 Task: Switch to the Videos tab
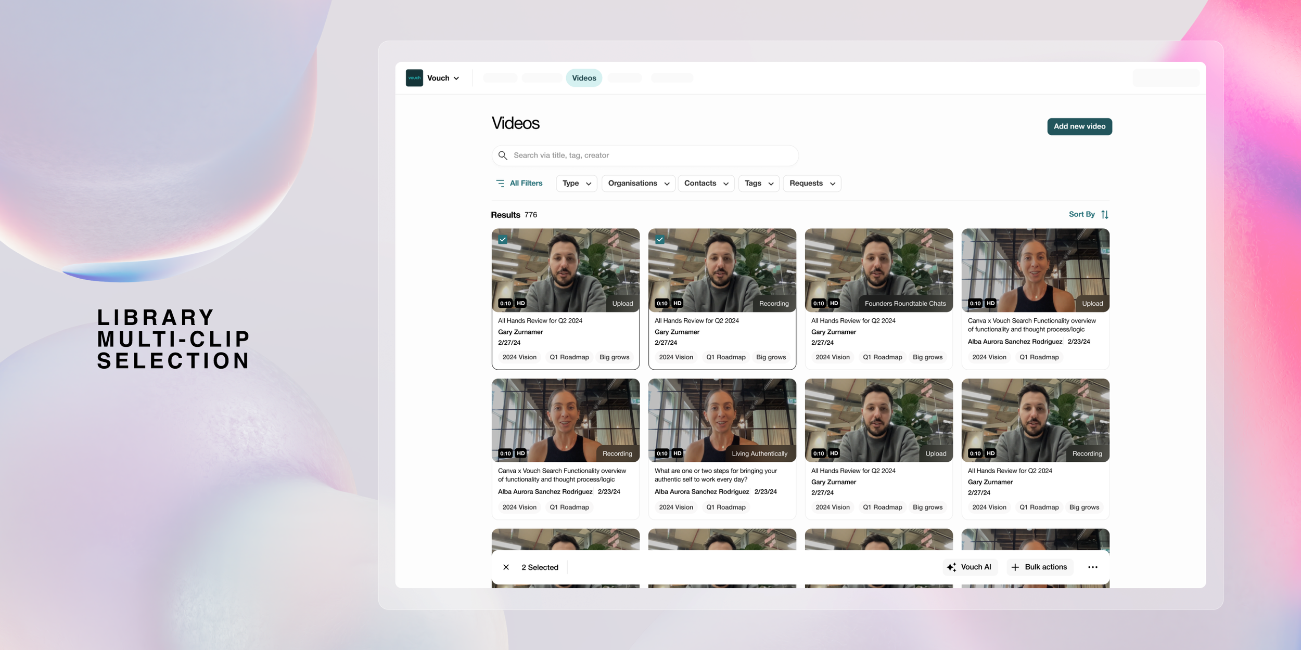point(584,77)
